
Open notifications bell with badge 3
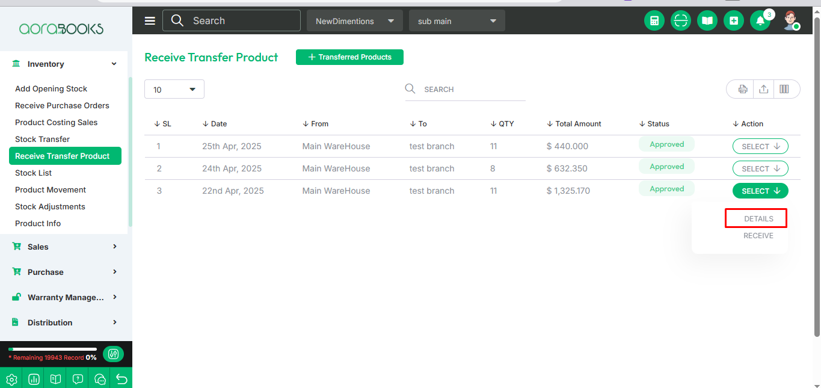pos(760,21)
